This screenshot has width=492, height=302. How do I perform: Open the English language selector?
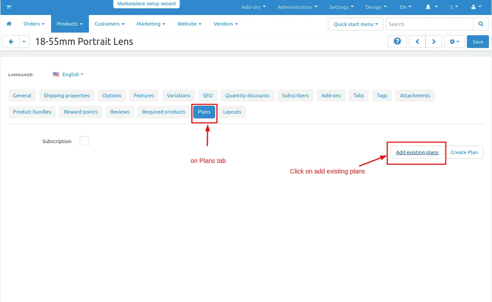pos(68,74)
